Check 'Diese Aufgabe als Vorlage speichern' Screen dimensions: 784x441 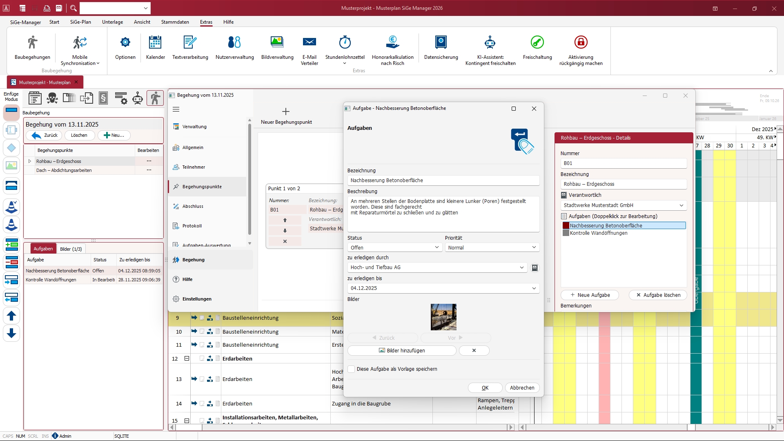pos(351,369)
